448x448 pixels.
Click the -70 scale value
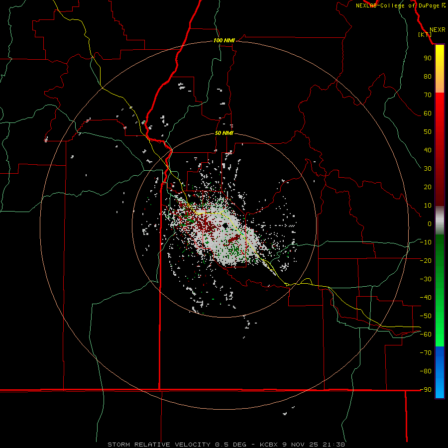pos(426,353)
